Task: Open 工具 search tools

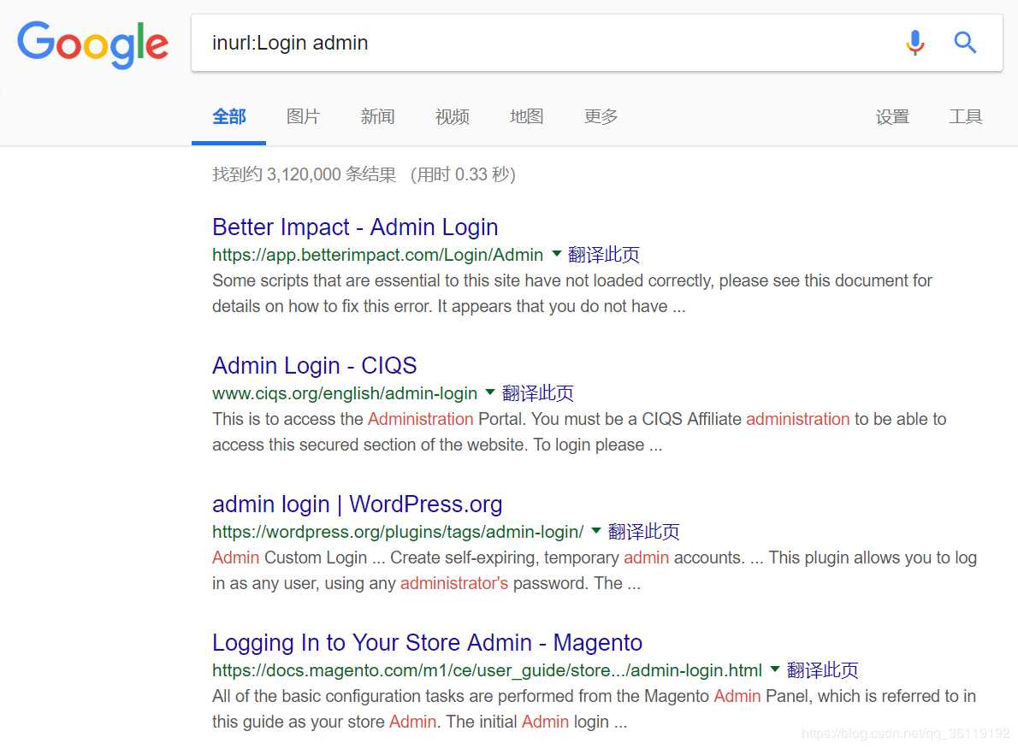Action: tap(966, 117)
